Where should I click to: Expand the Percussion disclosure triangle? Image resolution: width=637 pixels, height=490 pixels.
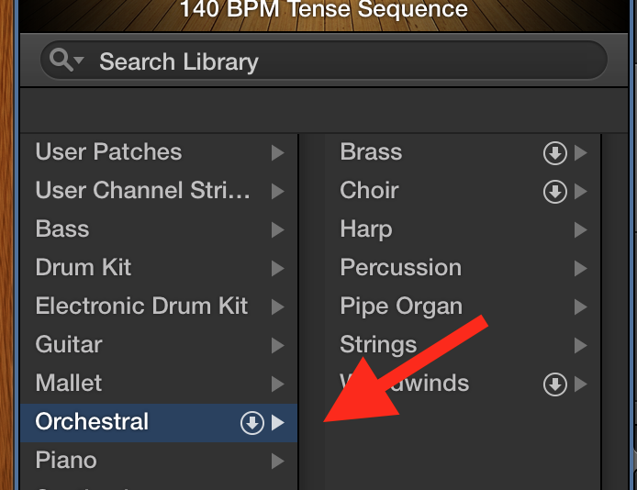coord(580,269)
